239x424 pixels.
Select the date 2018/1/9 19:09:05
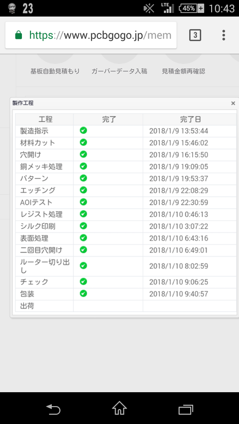point(179,167)
